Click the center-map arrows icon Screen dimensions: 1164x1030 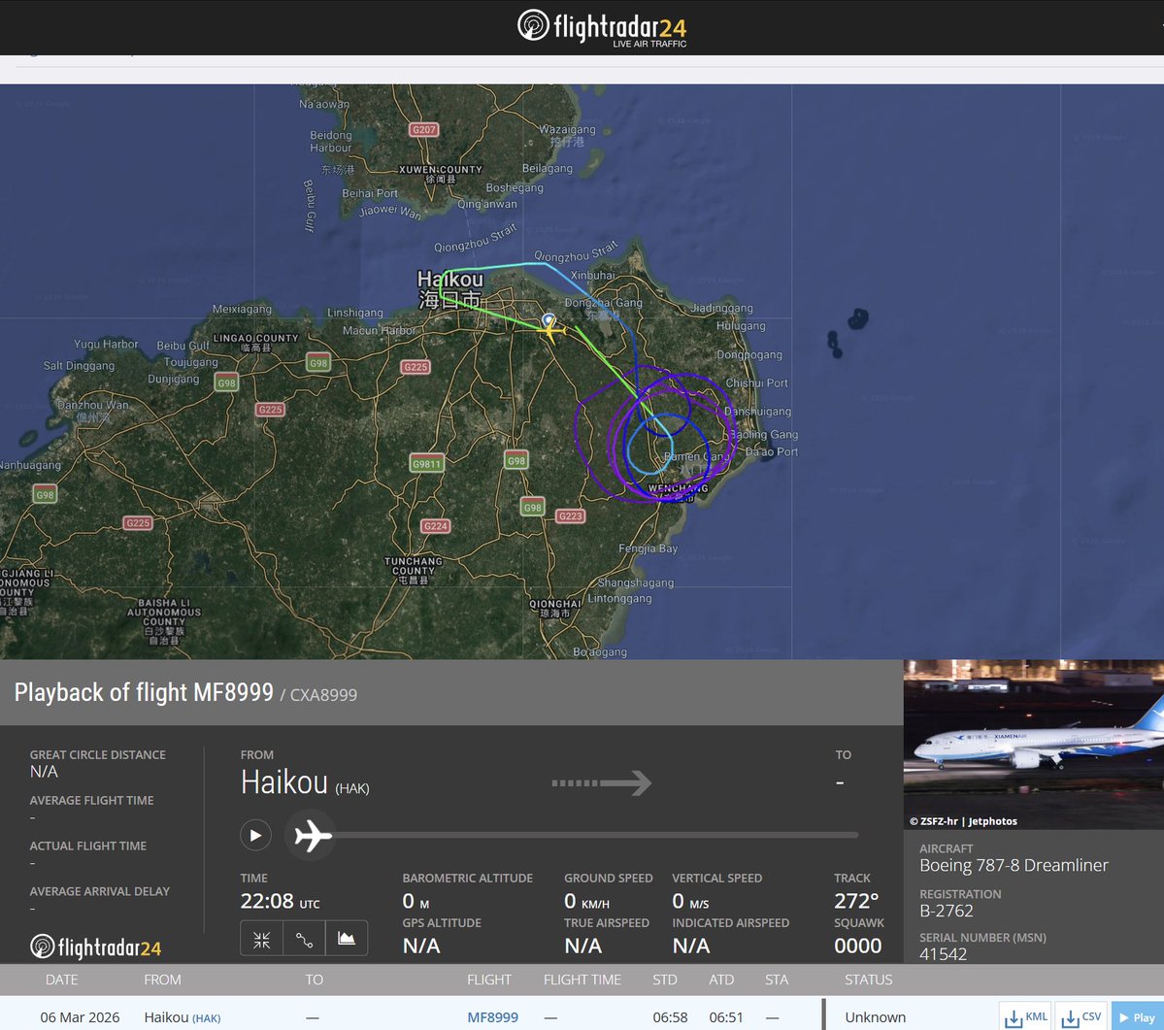pos(261,939)
